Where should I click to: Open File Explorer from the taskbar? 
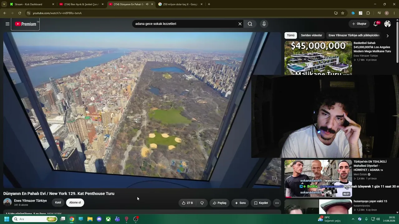[90, 219]
